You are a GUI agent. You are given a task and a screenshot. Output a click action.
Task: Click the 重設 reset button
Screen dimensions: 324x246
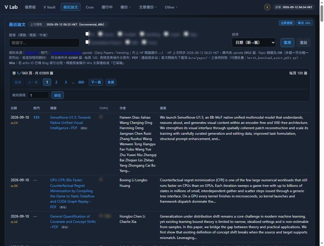tap(303, 42)
